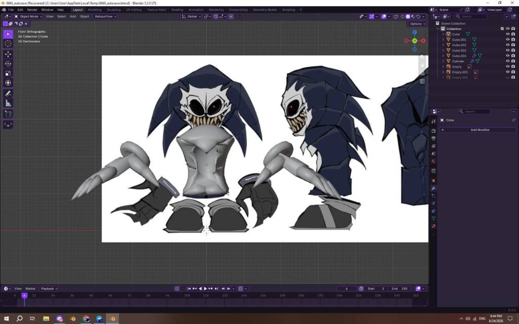The height and width of the screenshot is (324, 519).
Task: Expand Cube.004 tree row
Action: click(443, 56)
